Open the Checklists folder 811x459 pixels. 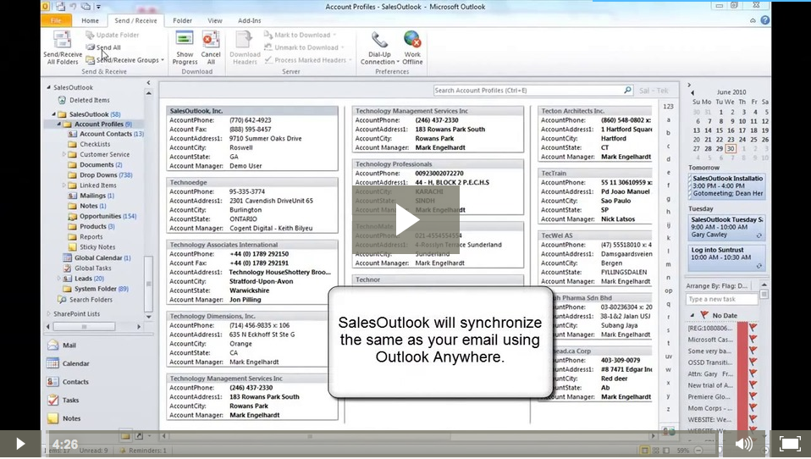pyautogui.click(x=95, y=144)
